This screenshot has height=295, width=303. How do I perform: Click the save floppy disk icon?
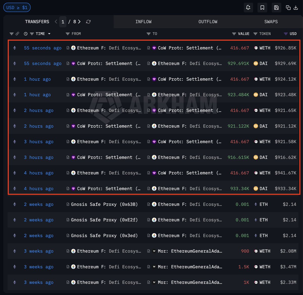tap(276, 8)
